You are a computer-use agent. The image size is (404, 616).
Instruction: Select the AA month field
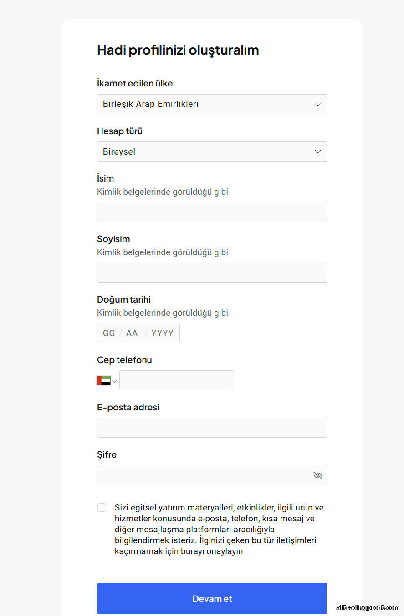tap(132, 333)
